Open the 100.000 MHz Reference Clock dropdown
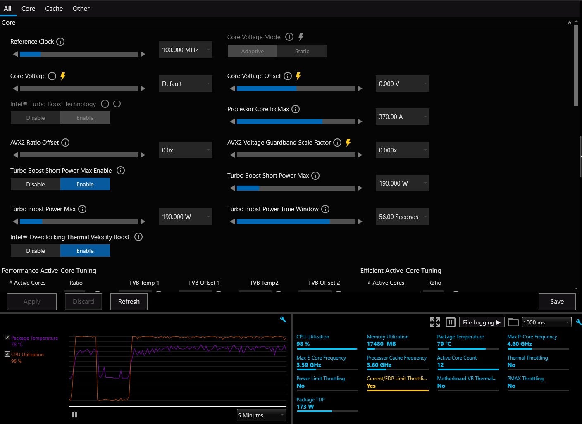The height and width of the screenshot is (424, 582). click(x=186, y=50)
